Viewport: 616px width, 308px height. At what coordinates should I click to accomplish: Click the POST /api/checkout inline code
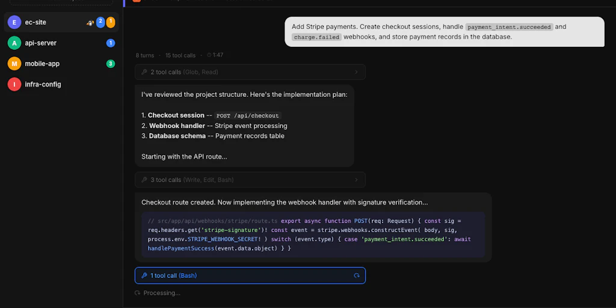248,116
